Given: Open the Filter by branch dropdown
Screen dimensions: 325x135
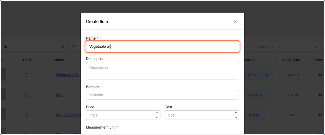Looking at the screenshot, I should tap(287, 47).
